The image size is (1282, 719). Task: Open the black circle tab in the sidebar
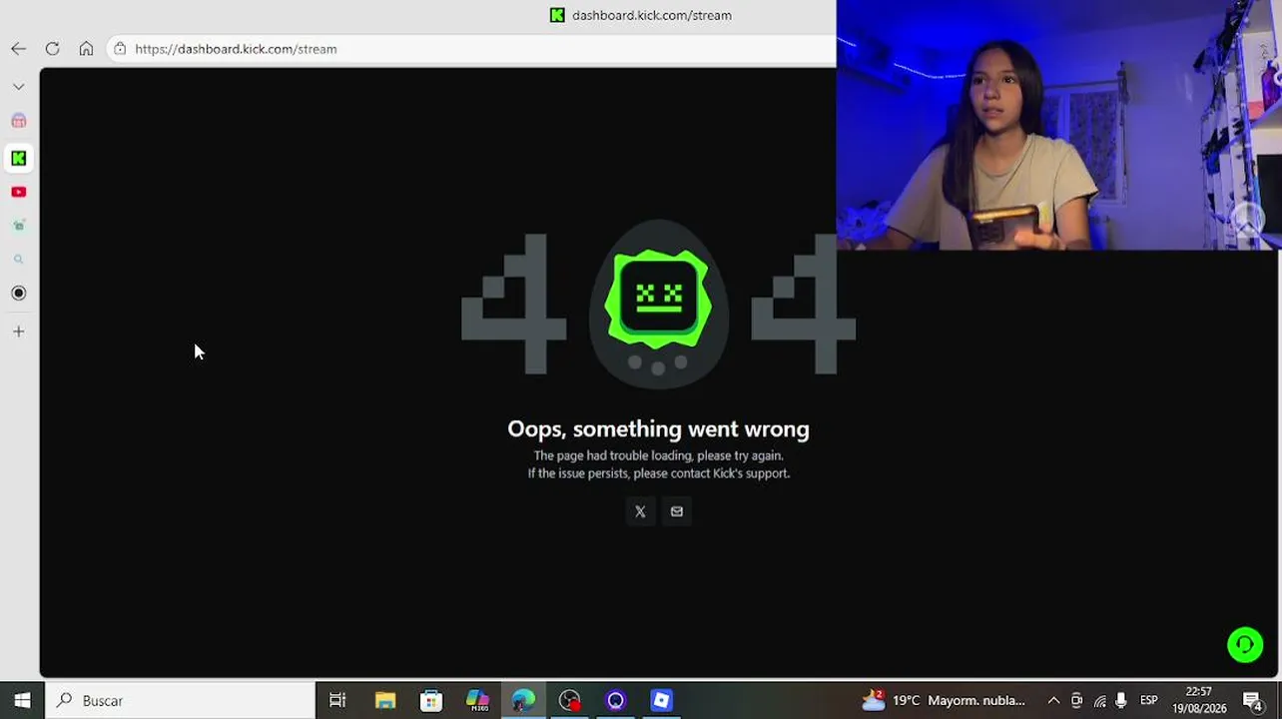click(19, 293)
